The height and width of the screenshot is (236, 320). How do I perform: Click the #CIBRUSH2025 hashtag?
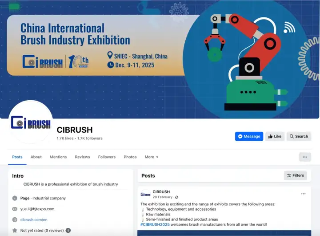(x=155, y=224)
